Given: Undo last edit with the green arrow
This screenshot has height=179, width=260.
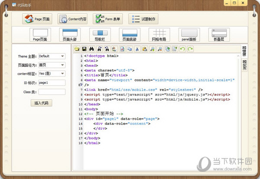Looking at the screenshot, I should (x=182, y=49).
